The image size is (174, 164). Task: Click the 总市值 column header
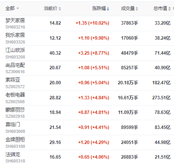pyautogui.click(x=160, y=8)
